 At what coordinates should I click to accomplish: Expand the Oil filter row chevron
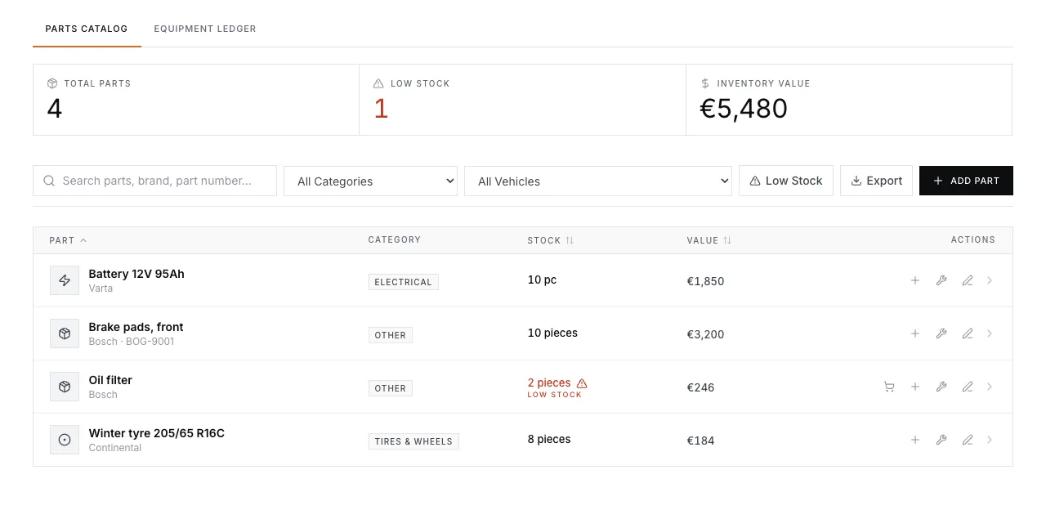990,387
